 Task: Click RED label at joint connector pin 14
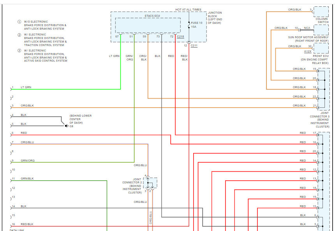[303, 160]
